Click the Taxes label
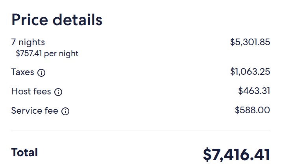281x168 pixels. point(22,72)
